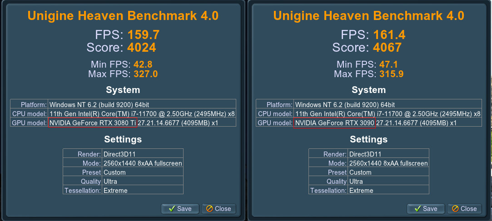Click the Unigine Heaven Benchmark title in the 3080 Ti dialog
The height and width of the screenshot is (221, 492).
(x=123, y=15)
